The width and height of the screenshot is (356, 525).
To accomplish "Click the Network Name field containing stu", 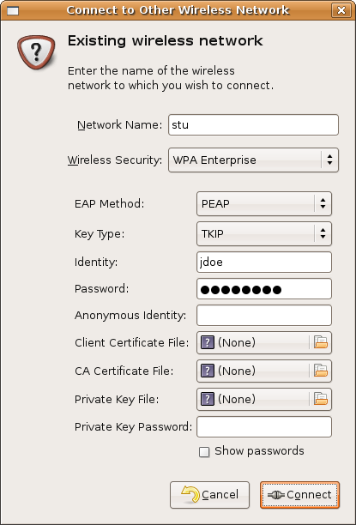I will pyautogui.click(x=253, y=125).
